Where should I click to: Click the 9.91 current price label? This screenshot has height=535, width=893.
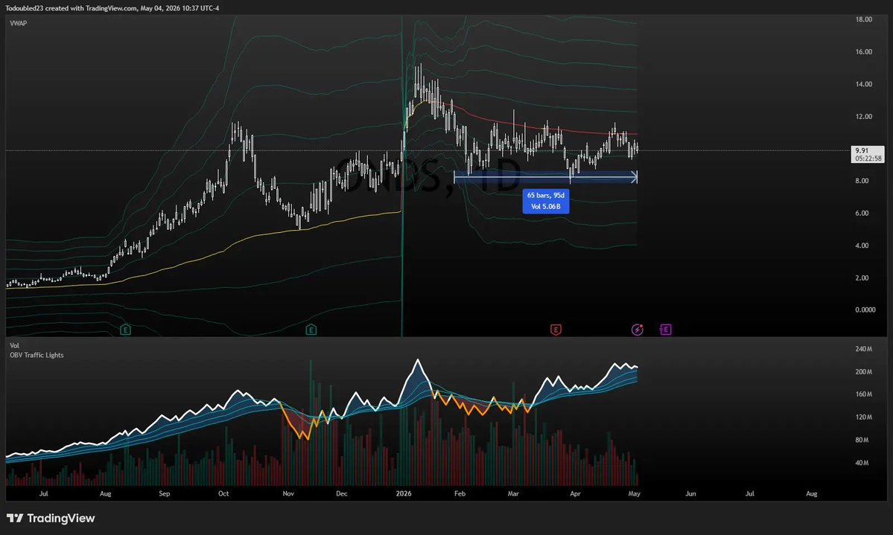[x=862, y=151]
